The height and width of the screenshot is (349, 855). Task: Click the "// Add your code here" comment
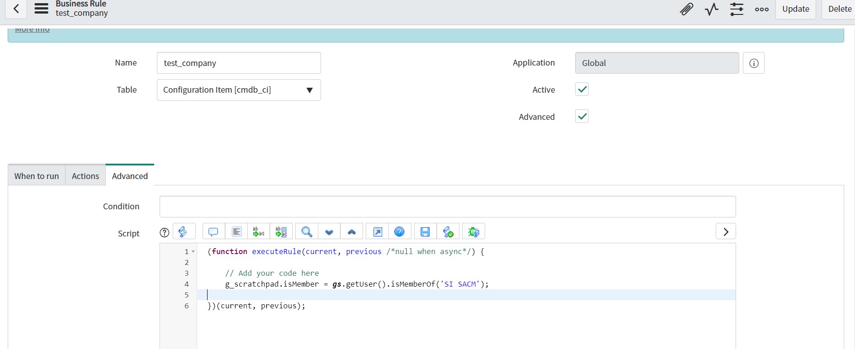pos(272,274)
